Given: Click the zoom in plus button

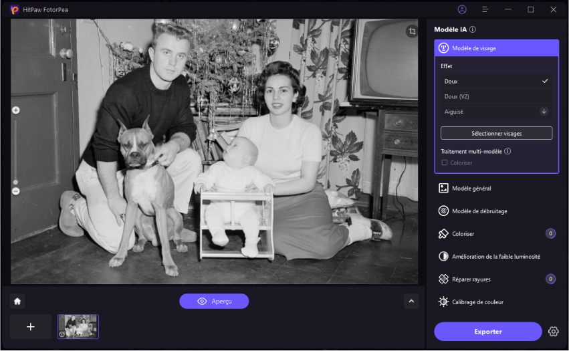Looking at the screenshot, I should coord(16,110).
